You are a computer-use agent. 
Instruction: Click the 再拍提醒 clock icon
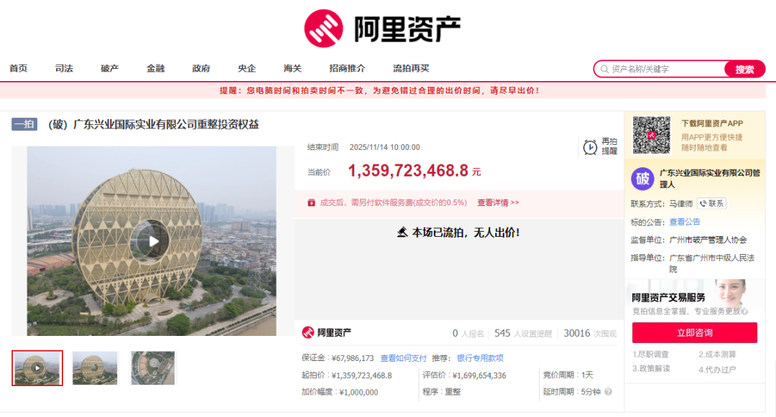click(x=590, y=146)
